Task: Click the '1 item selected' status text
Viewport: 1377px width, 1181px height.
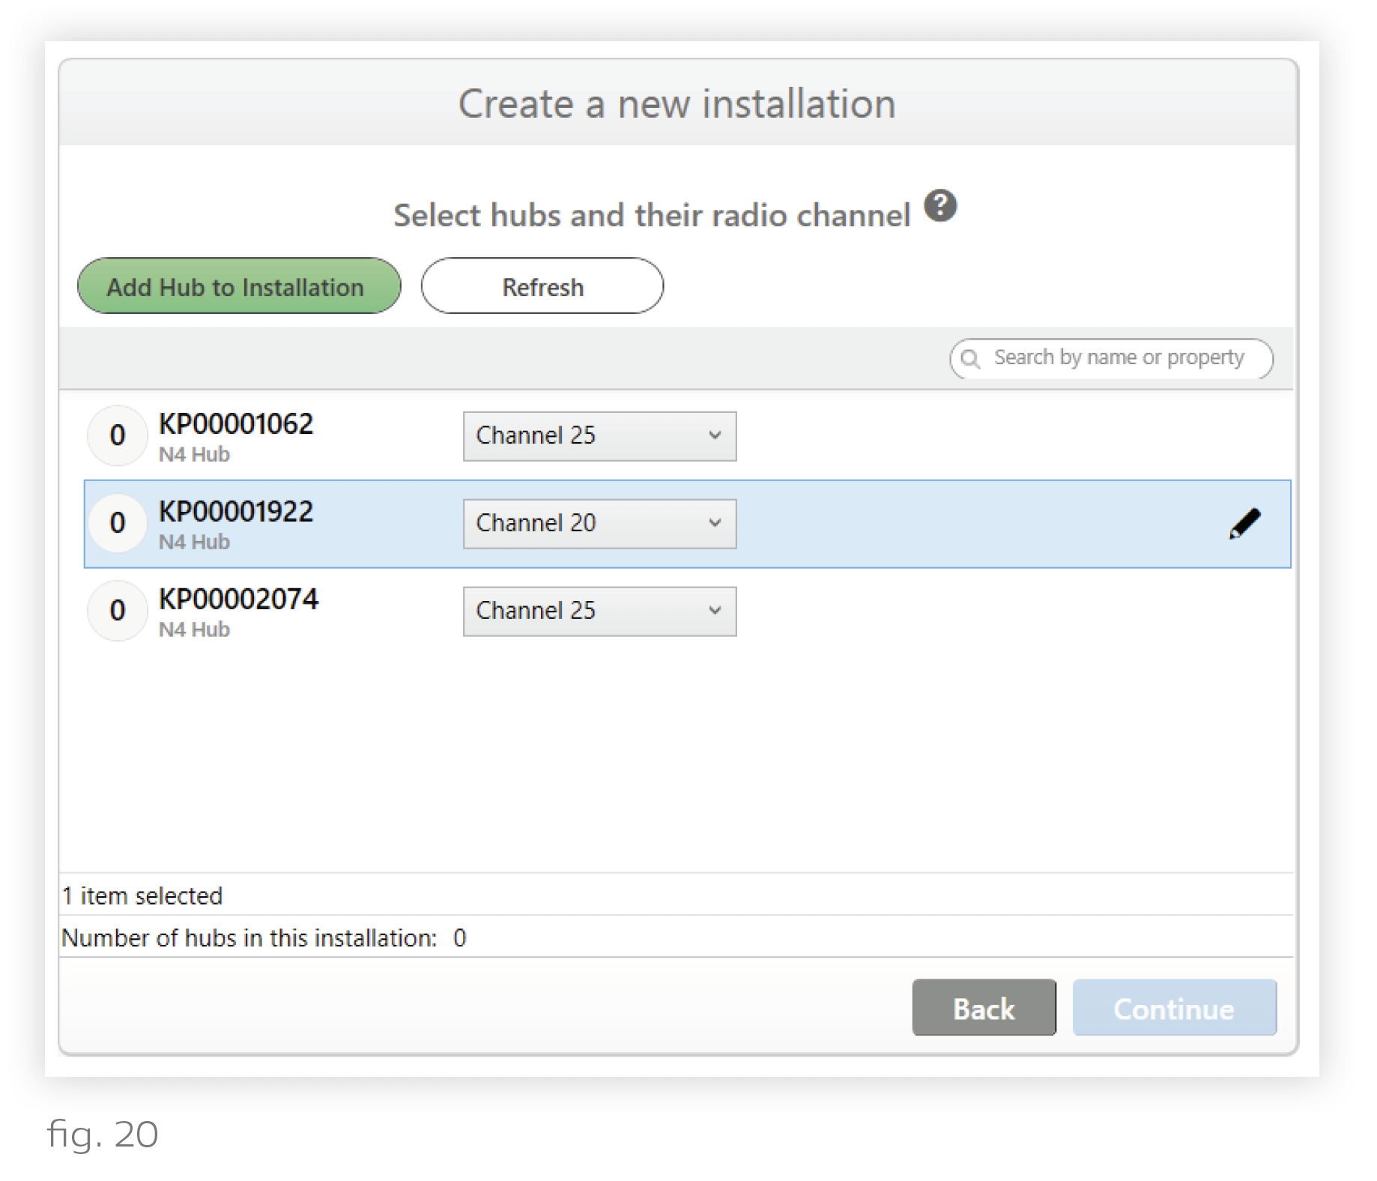Action: click(x=142, y=895)
